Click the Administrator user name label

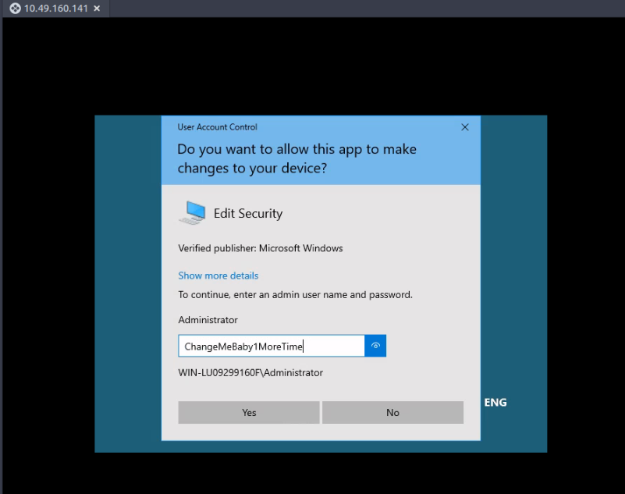click(208, 320)
